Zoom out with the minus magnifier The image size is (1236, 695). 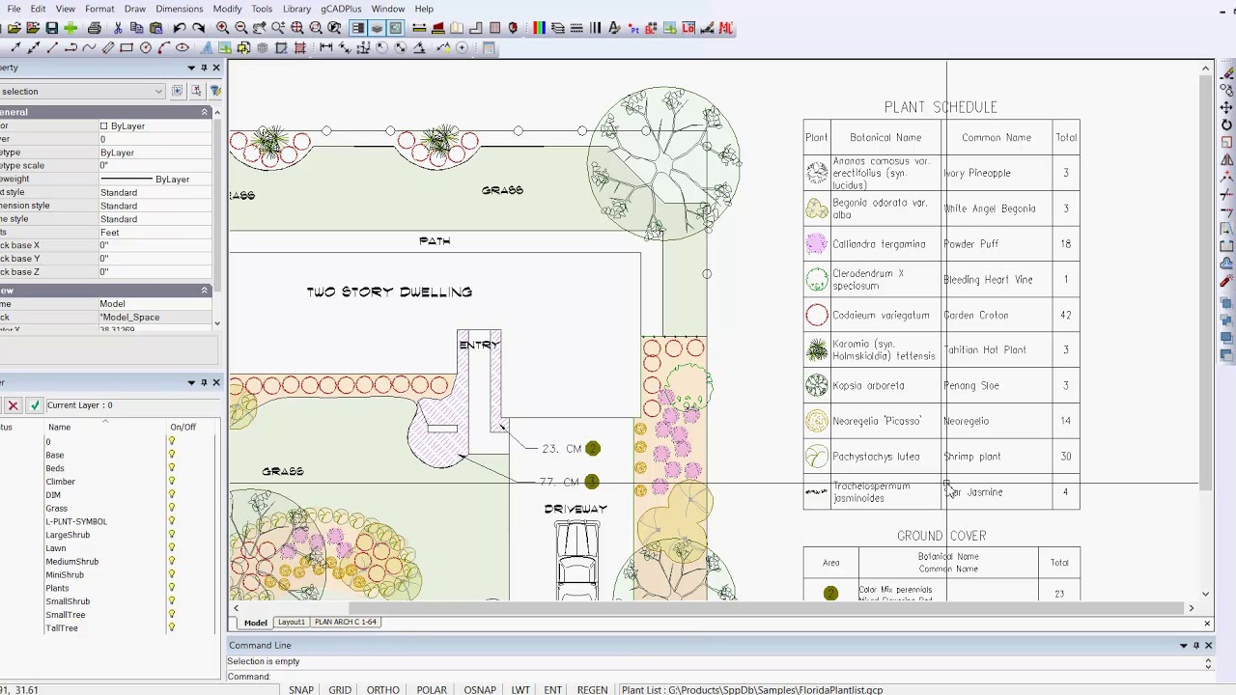(x=240, y=28)
